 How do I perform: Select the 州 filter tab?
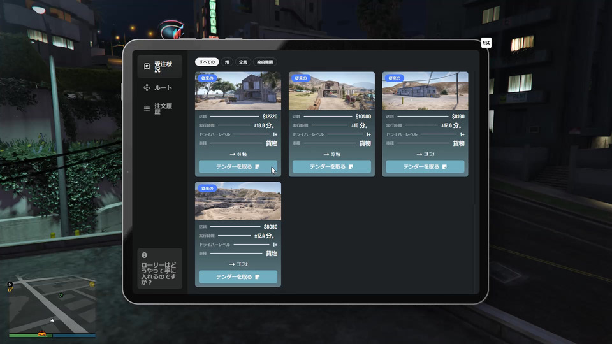pos(227,62)
